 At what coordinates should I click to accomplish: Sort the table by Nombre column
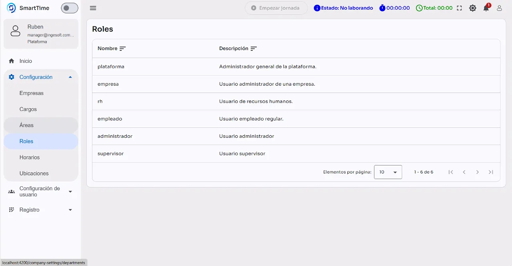tap(123, 48)
